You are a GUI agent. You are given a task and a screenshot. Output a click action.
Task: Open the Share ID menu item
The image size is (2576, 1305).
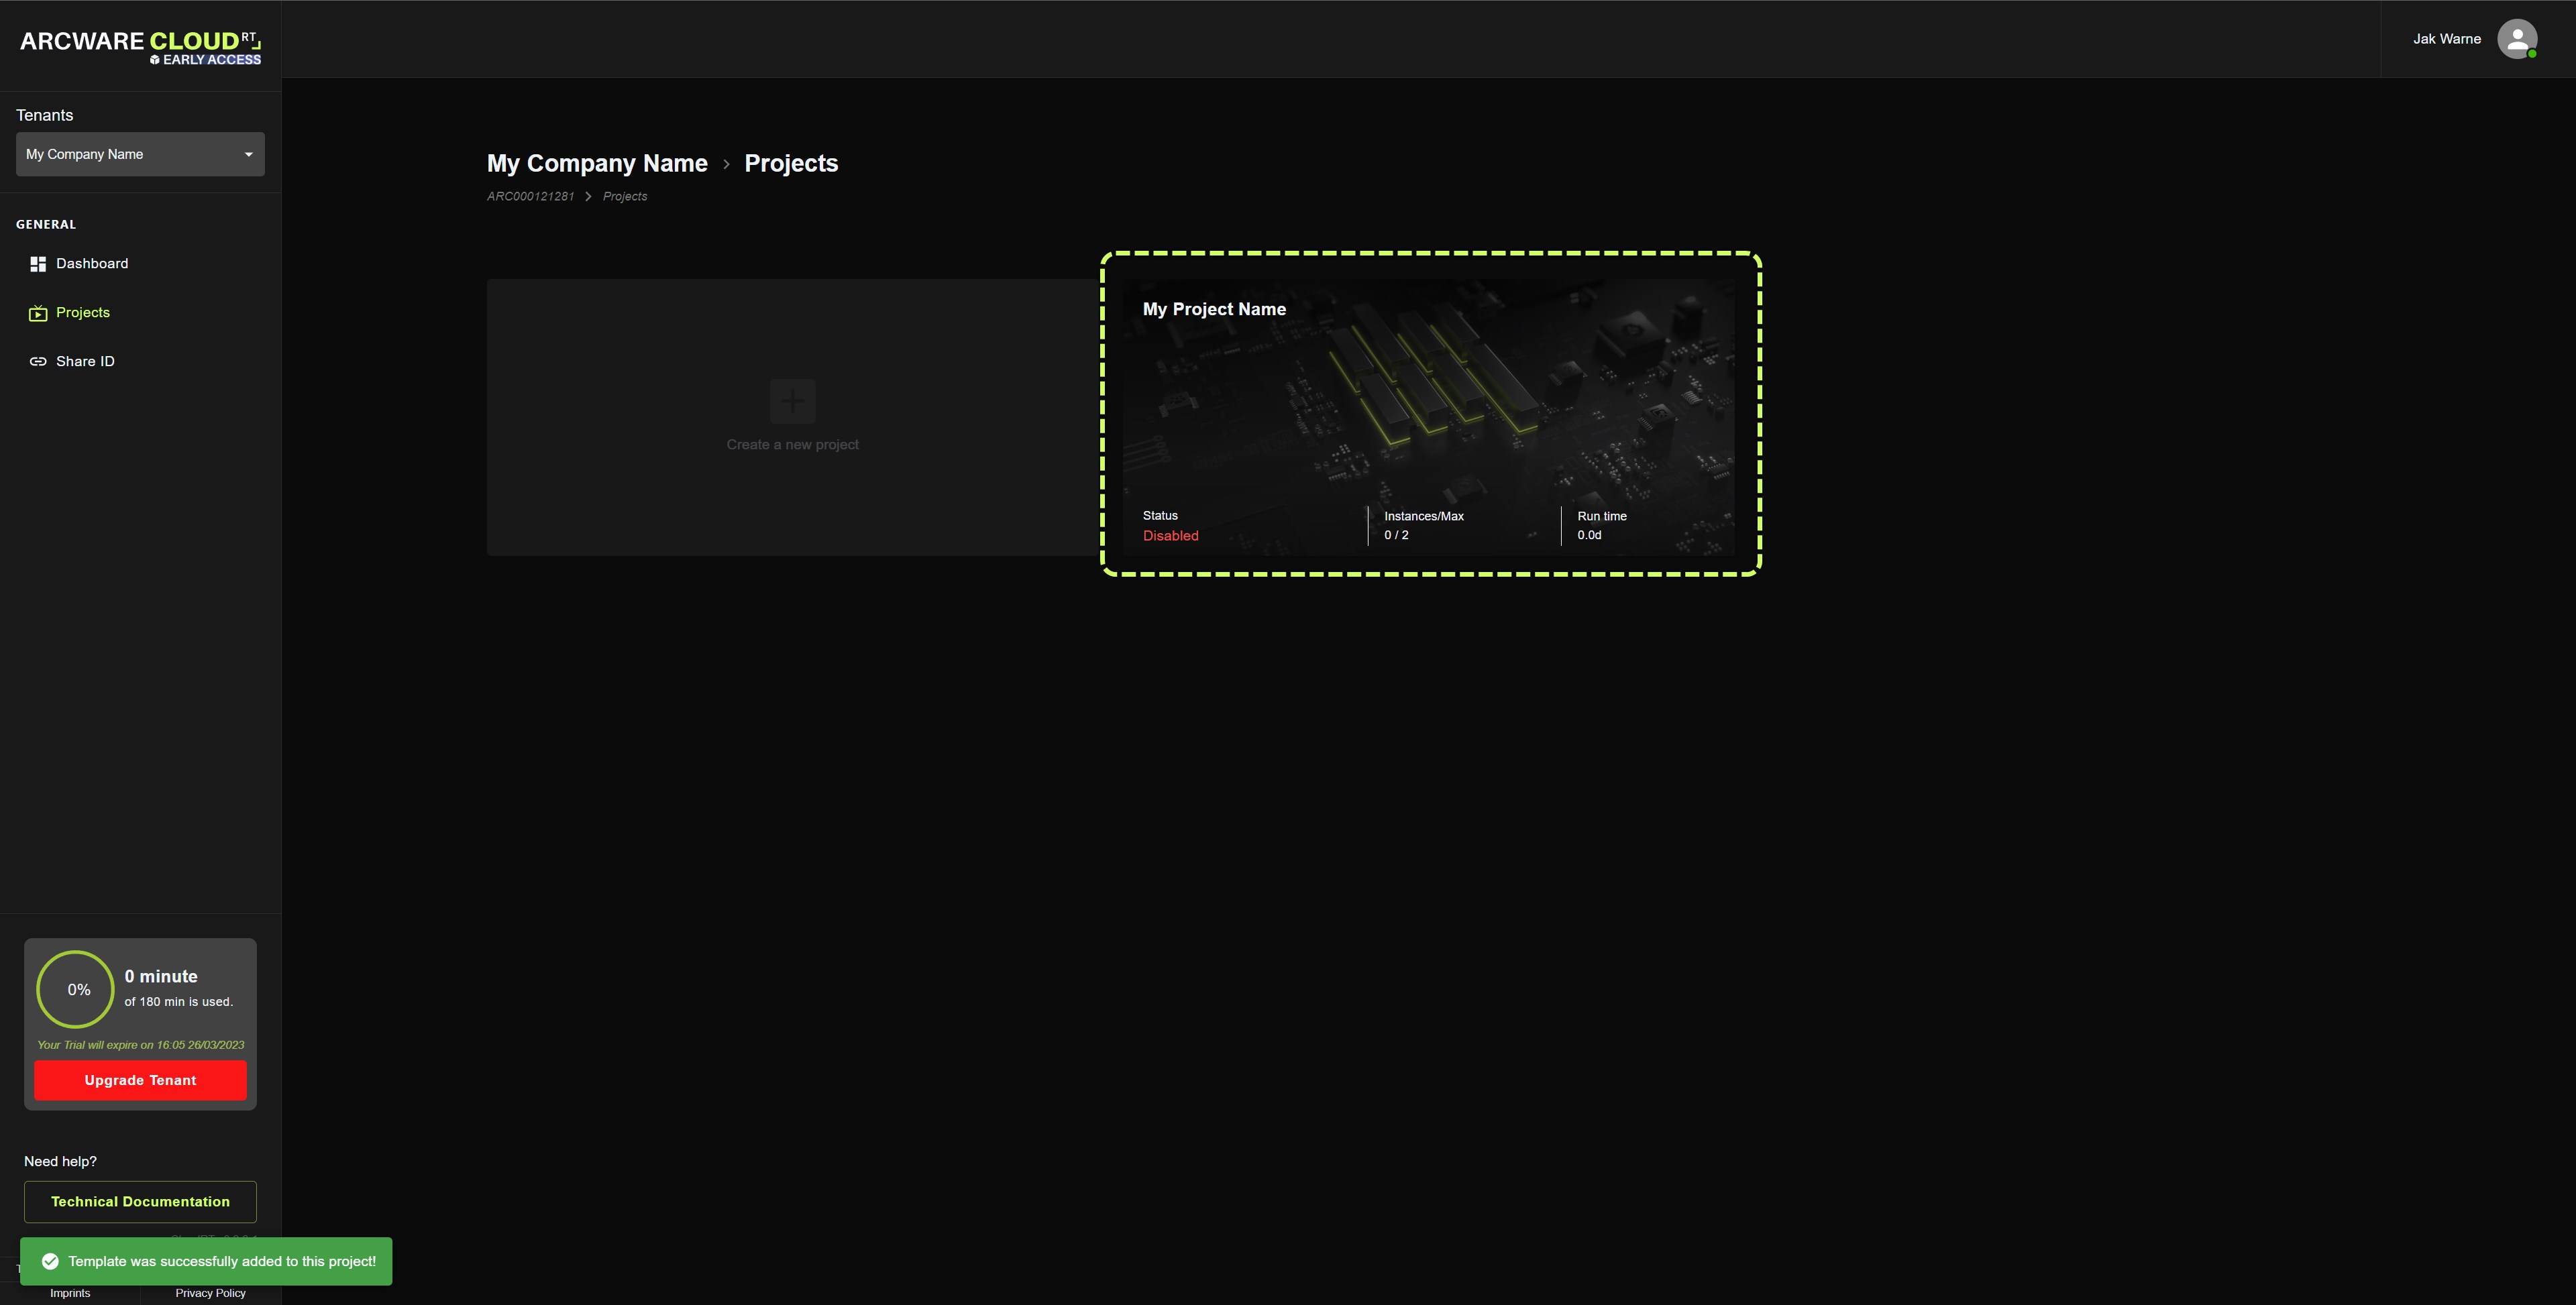tap(85, 362)
